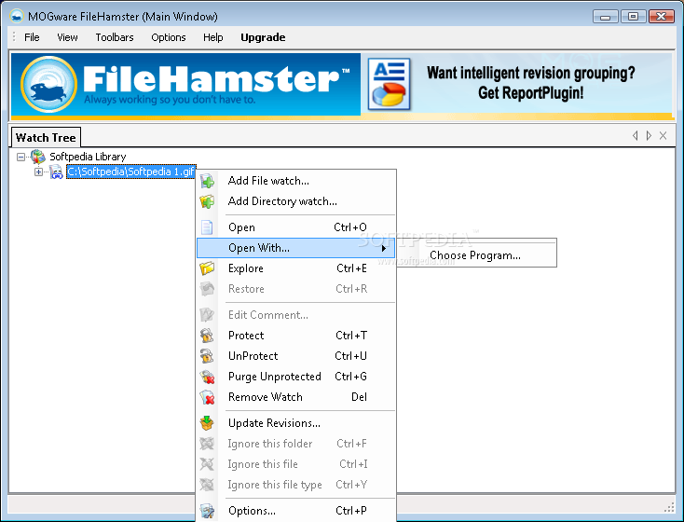Image resolution: width=684 pixels, height=522 pixels.
Task: Open the Options menu in menu bar
Action: pos(169,37)
